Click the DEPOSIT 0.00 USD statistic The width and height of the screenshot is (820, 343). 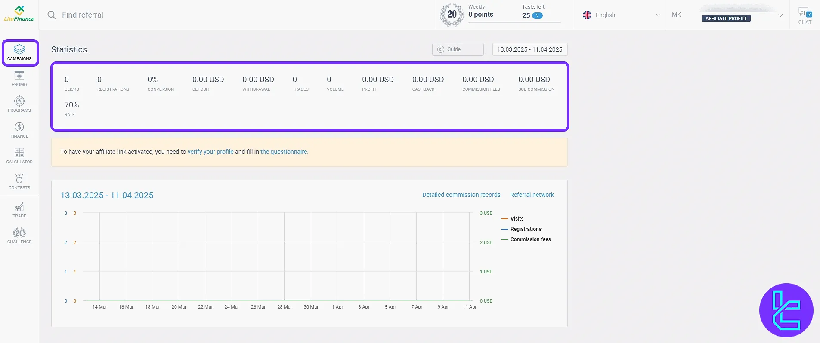208,83
